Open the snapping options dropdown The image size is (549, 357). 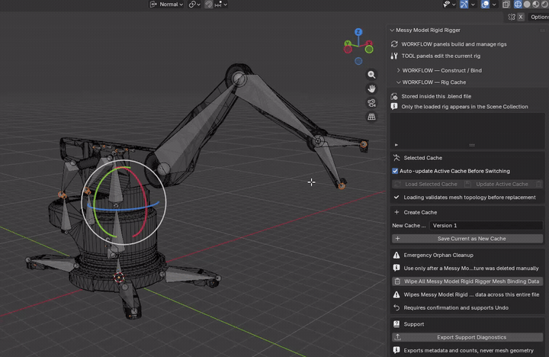pyautogui.click(x=221, y=5)
